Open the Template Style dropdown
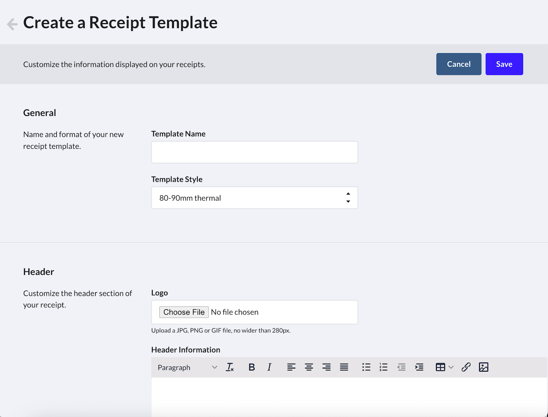The height and width of the screenshot is (417, 548). 254,198
